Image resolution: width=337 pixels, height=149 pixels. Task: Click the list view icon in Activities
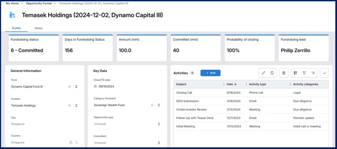click(313, 73)
